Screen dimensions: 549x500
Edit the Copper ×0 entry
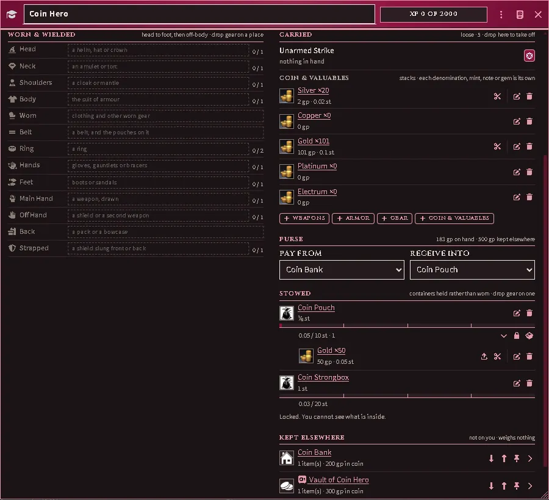click(517, 121)
